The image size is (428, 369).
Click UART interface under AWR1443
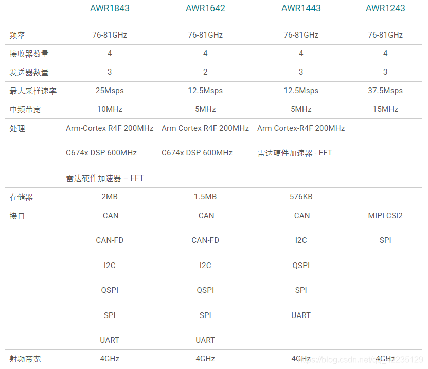coord(301,315)
